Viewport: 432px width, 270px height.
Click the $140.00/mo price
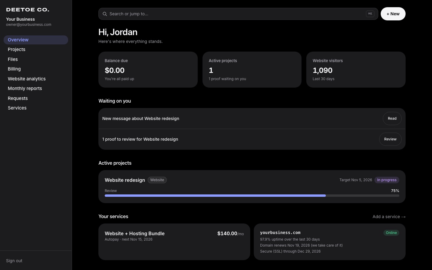[230, 234]
